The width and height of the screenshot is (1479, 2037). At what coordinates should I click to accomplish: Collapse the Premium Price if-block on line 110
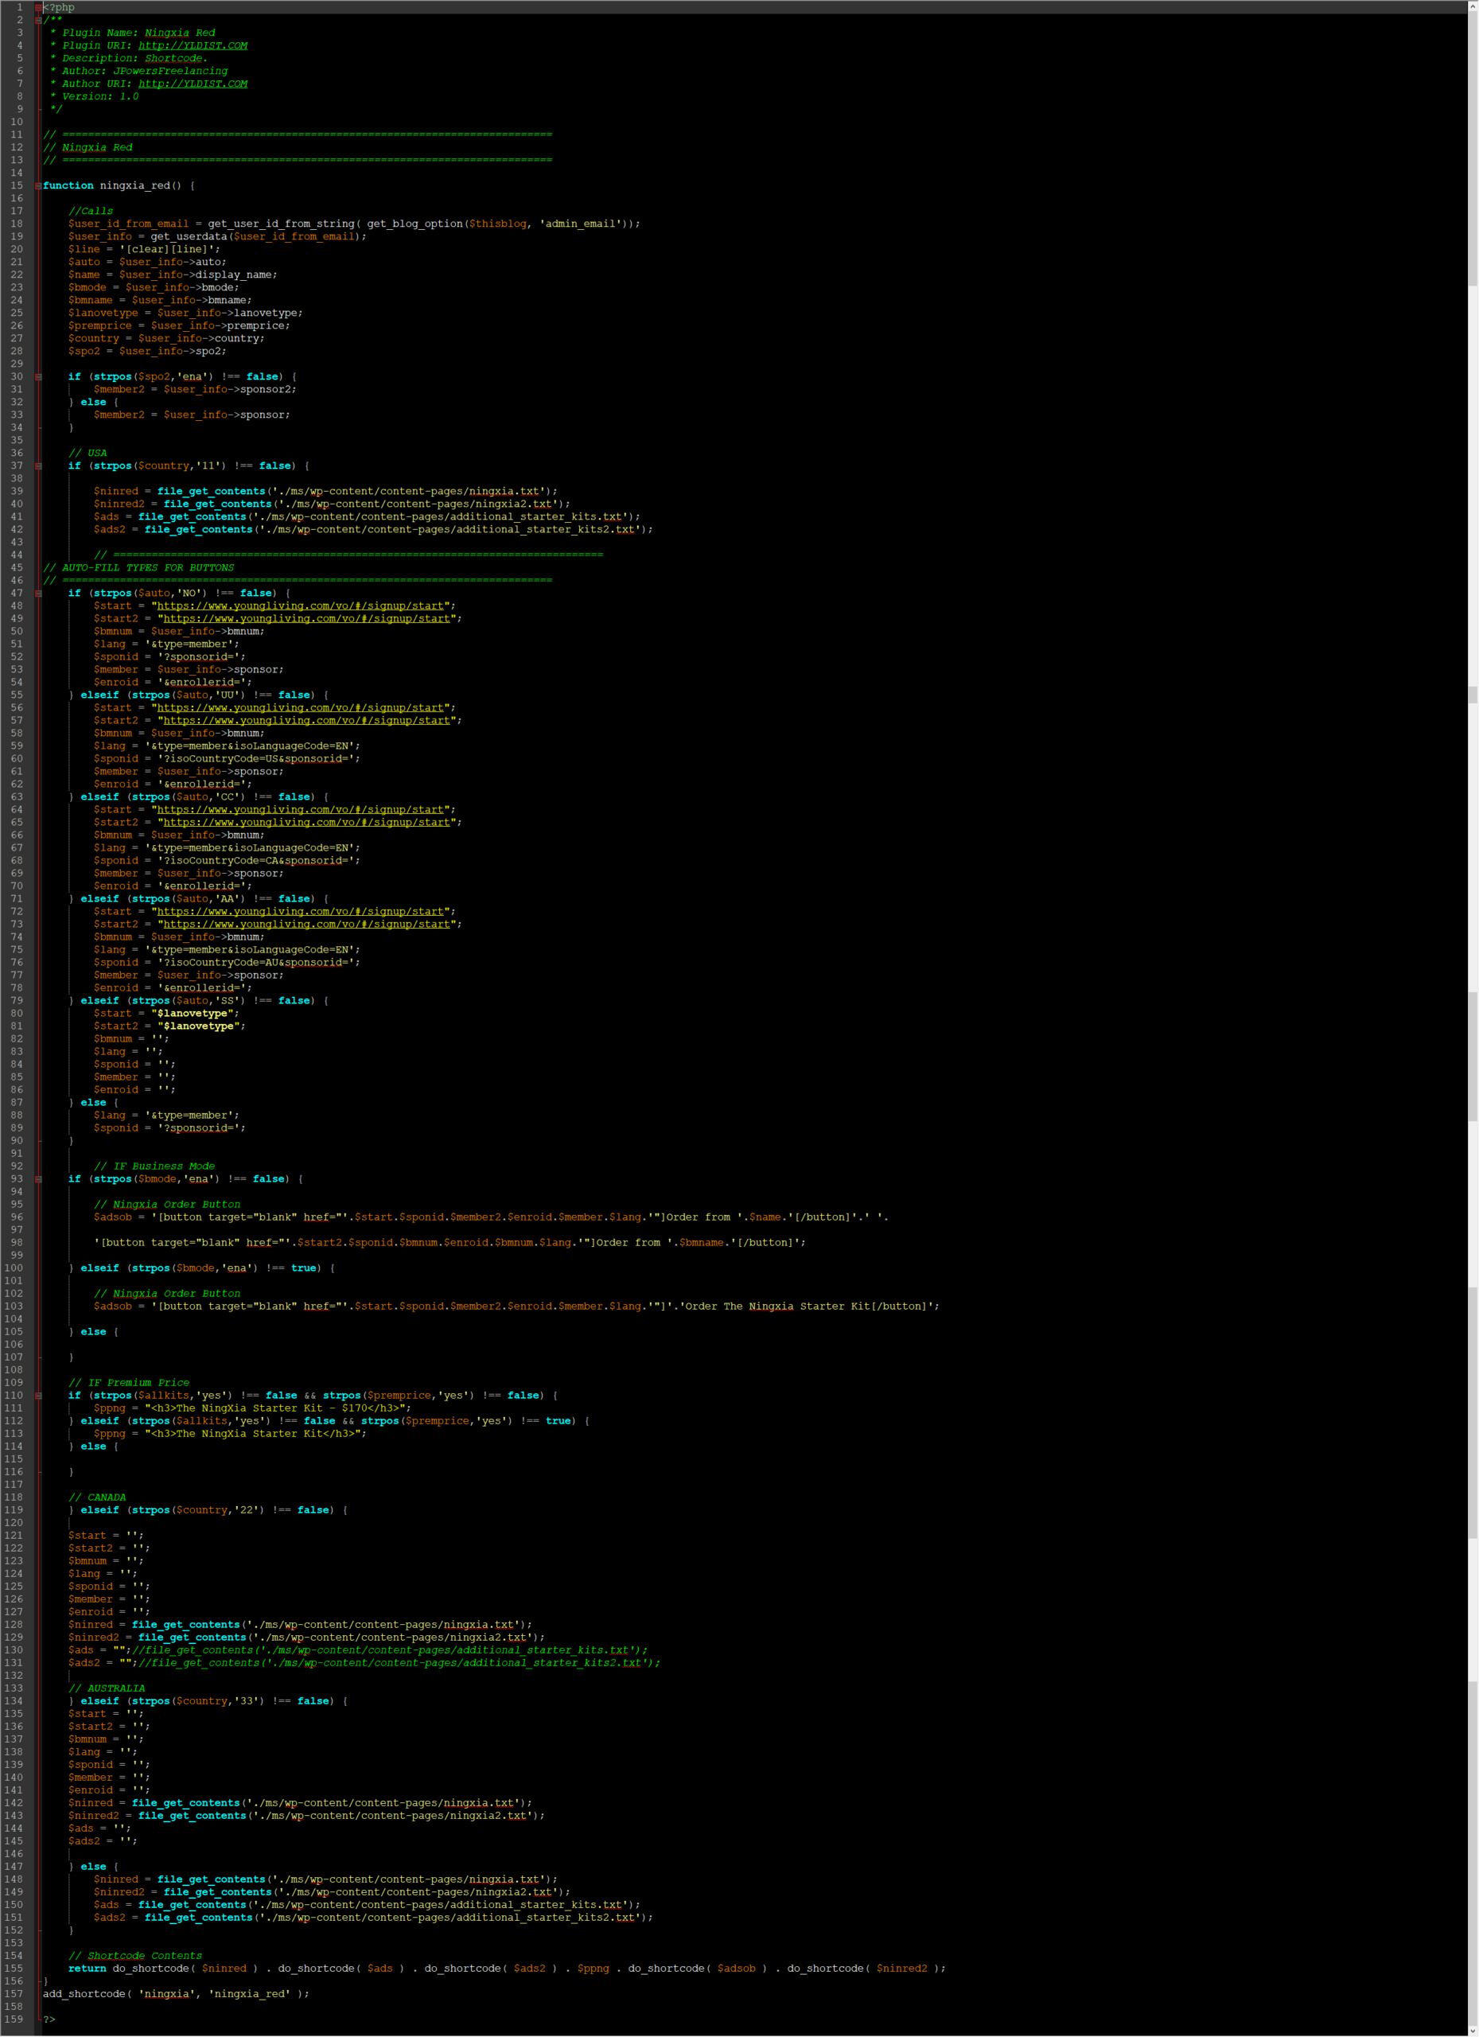tap(39, 1396)
